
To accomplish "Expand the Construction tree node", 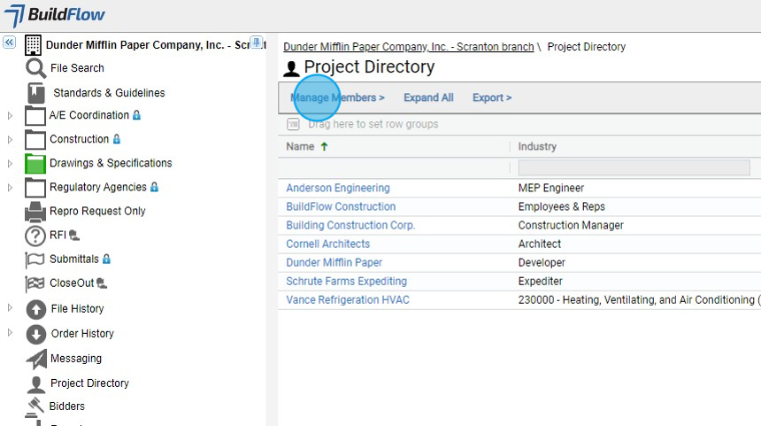I will 10,139.
